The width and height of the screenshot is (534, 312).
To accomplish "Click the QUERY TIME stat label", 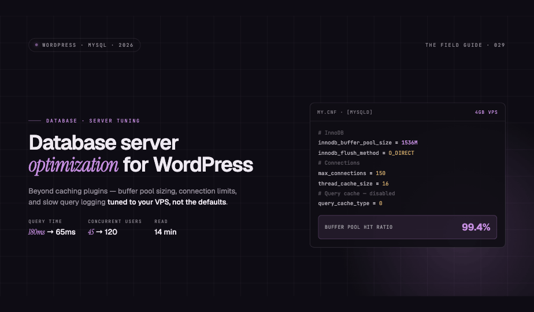I will click(45, 221).
